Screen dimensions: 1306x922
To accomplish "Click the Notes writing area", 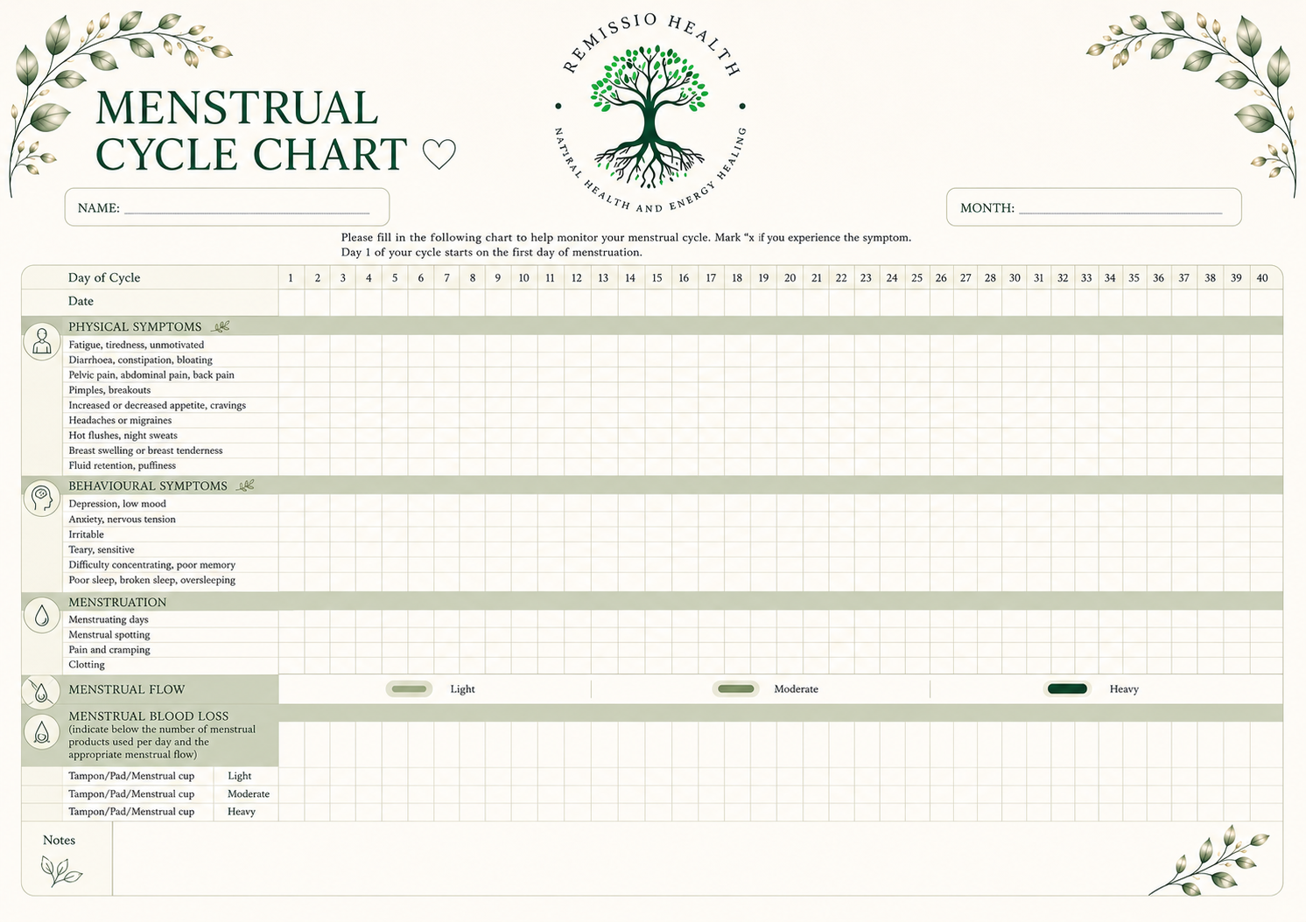I will click(x=697, y=858).
